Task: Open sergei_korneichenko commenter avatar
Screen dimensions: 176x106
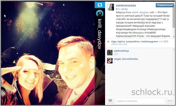Action: pos(110,61)
